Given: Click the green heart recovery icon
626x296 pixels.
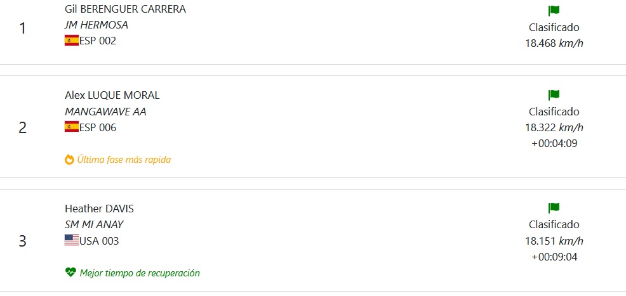Looking at the screenshot, I should click(x=70, y=273).
